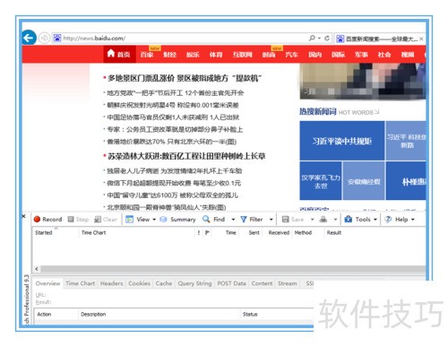Switch to the Query String tab

pyautogui.click(x=194, y=283)
